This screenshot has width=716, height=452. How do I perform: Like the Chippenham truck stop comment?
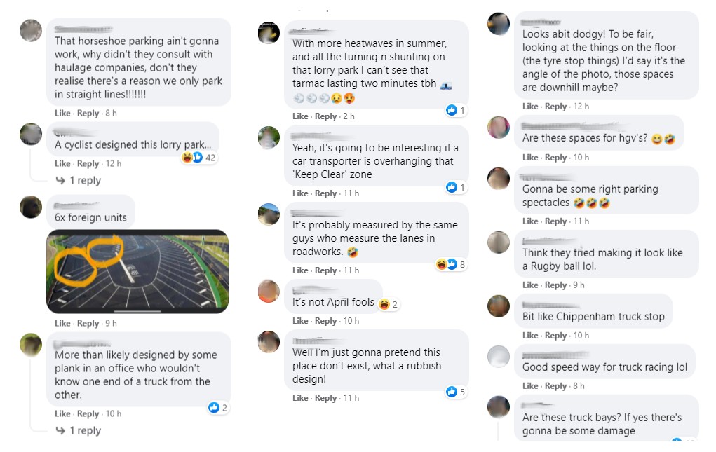pos(530,336)
